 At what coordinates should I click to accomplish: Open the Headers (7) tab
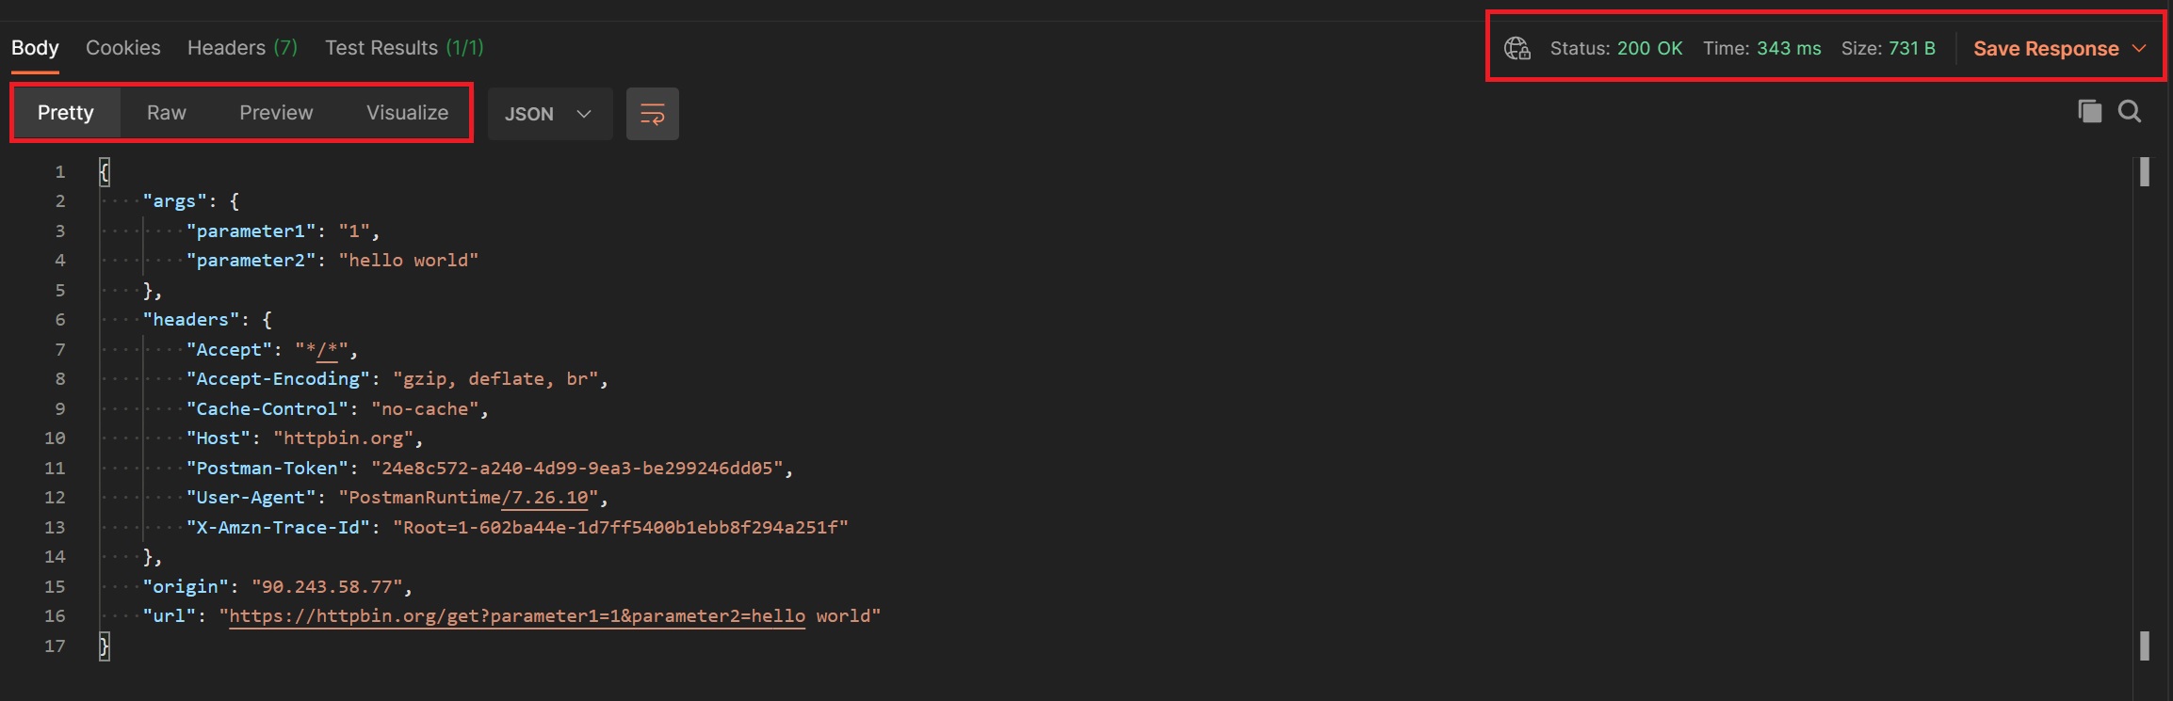tap(242, 48)
